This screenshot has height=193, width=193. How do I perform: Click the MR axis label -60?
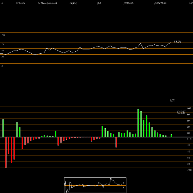(x=188, y=158)
